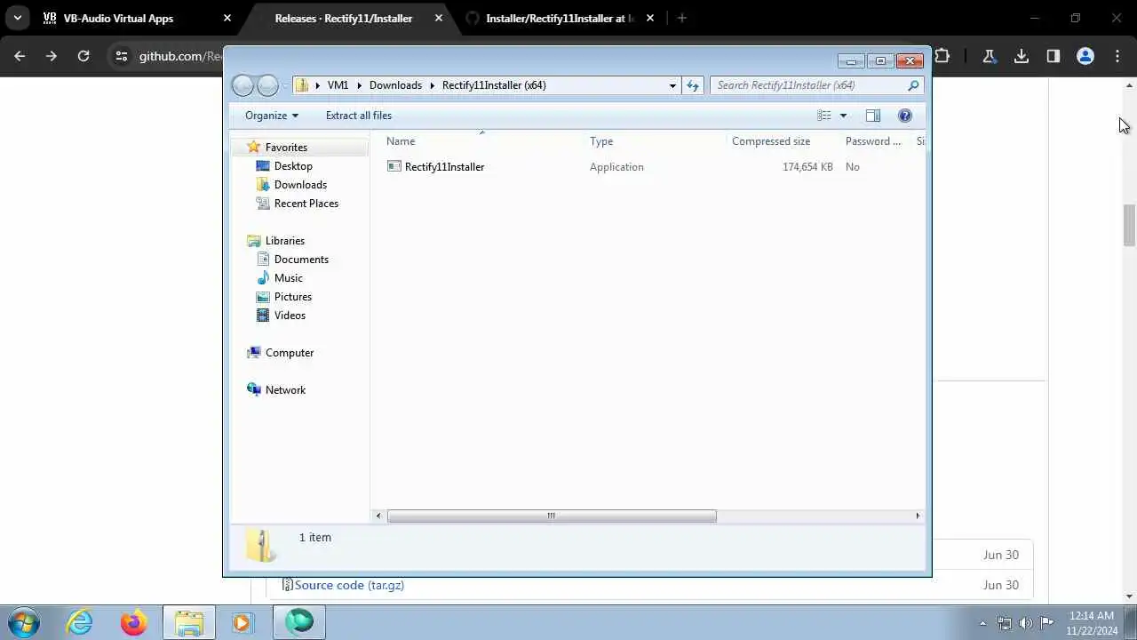
Task: Click the browser Back arrow
Action: [20, 56]
